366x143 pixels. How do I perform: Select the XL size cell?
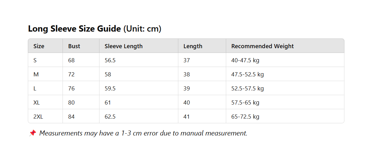tap(37, 103)
